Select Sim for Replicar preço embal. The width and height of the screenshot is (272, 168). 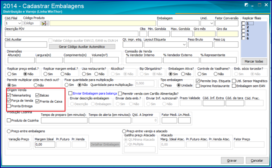tap(9, 74)
